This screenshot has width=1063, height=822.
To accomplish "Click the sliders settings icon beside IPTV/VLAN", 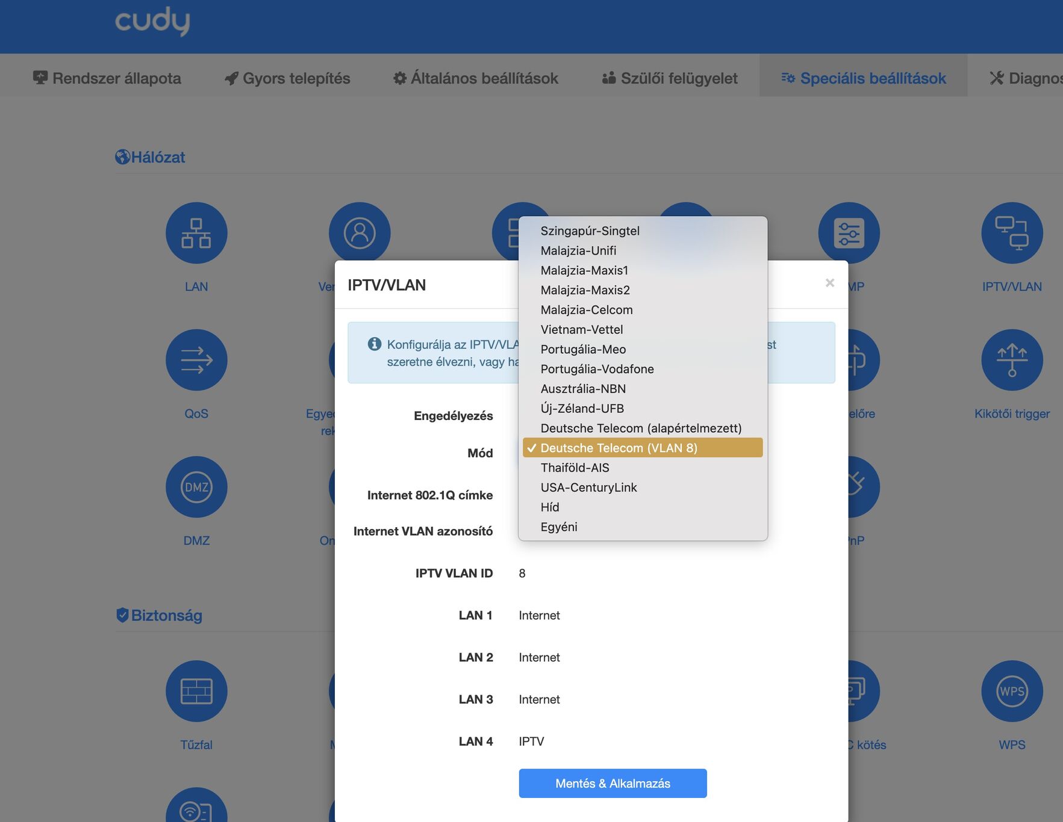I will pos(849,233).
